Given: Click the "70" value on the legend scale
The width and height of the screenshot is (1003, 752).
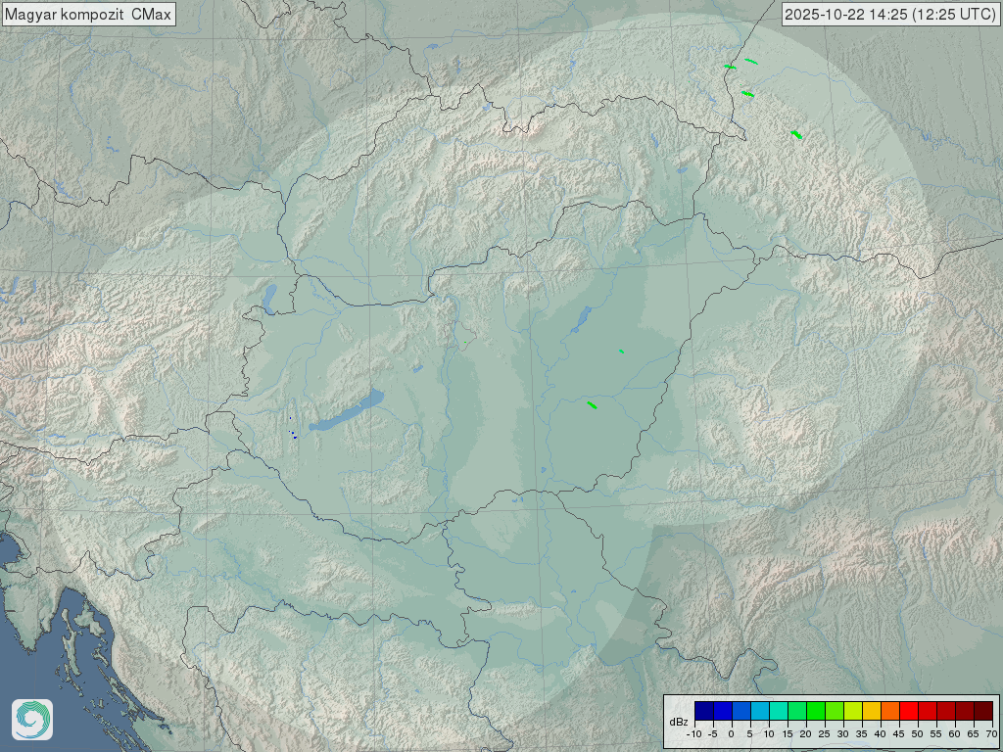Looking at the screenshot, I should [991, 733].
